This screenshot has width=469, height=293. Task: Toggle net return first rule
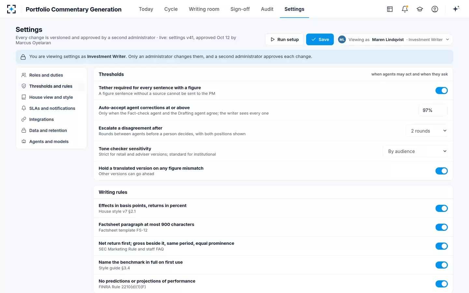point(442,246)
